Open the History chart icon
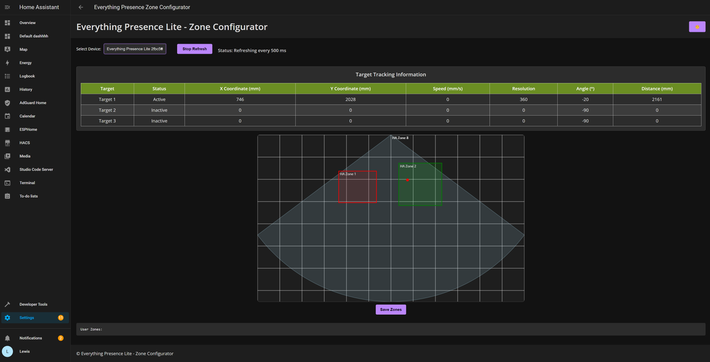The height and width of the screenshot is (362, 710). pyautogui.click(x=7, y=89)
